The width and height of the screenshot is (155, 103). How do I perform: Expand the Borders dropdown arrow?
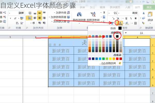tap(132, 23)
